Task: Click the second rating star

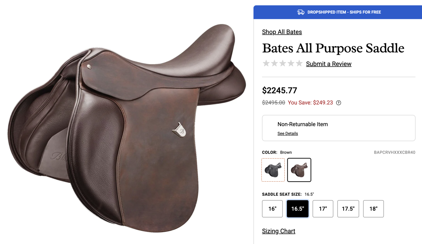Action: point(274,63)
